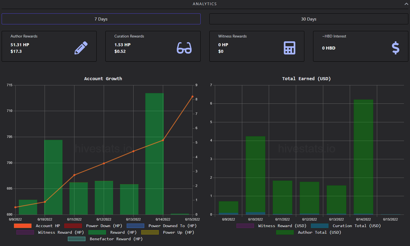
Task: Toggle Witness Reward (HP) legend swatch
Action: tap(25, 232)
